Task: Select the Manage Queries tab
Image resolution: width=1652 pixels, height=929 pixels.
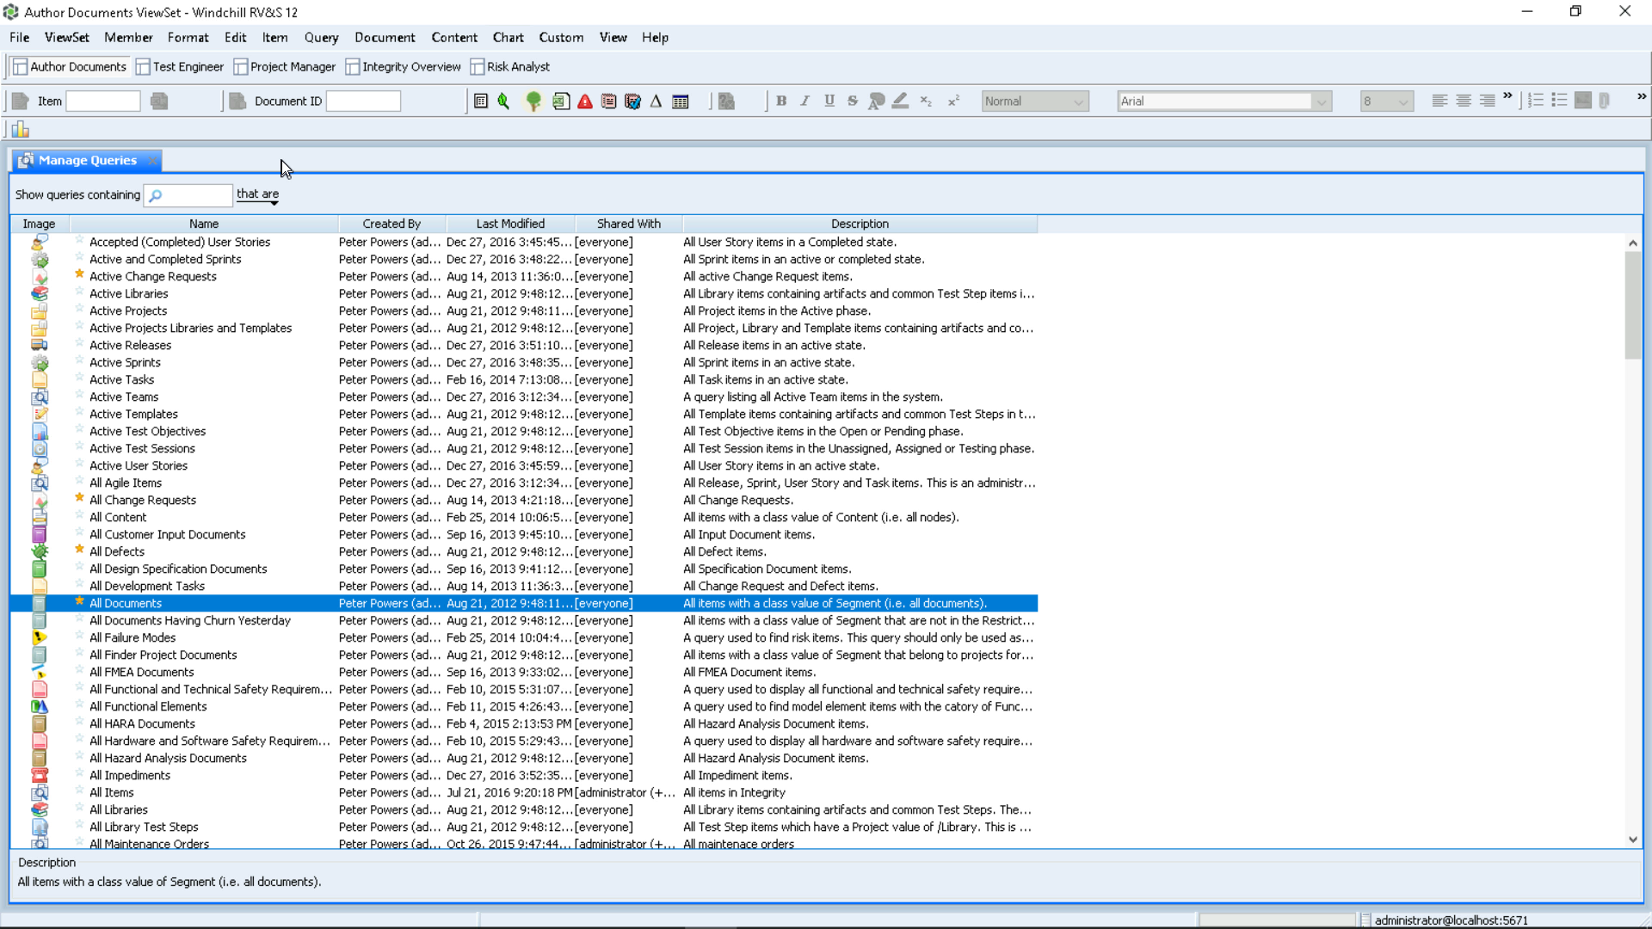Action: click(87, 161)
